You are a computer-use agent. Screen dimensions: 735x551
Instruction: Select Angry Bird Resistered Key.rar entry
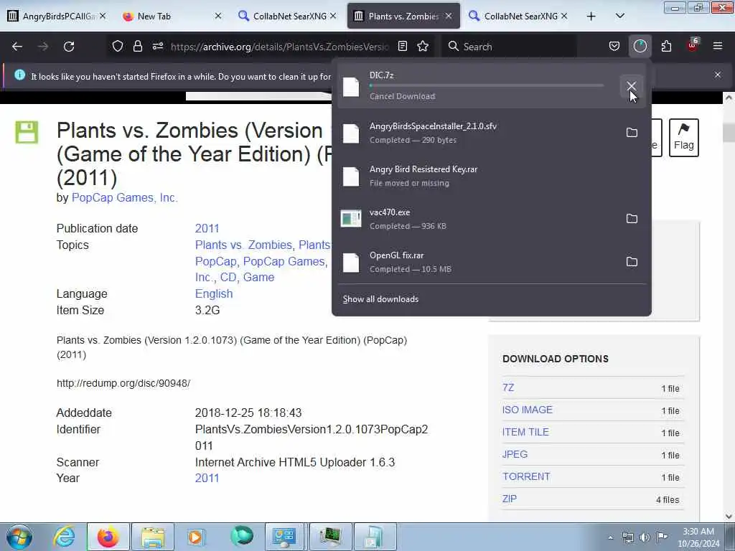[x=491, y=176]
